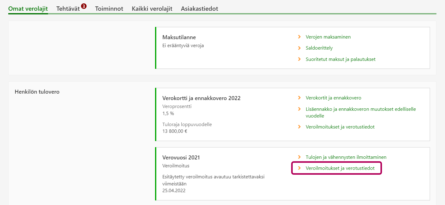Open the Saldoerittely link
Viewport: 445px width, 205px height.
319,48
